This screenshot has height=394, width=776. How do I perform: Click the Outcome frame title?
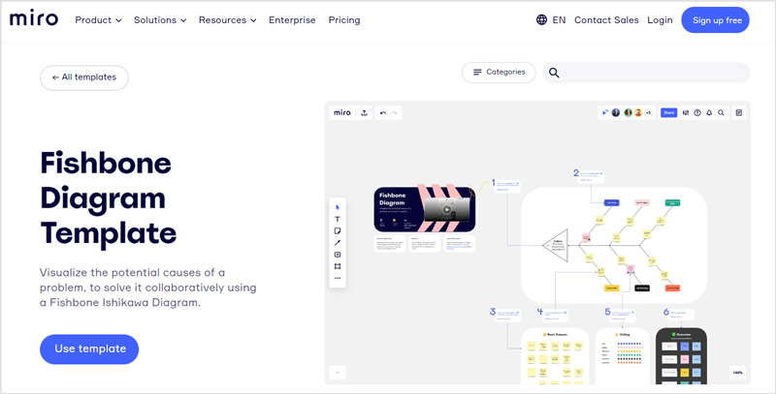click(x=682, y=335)
